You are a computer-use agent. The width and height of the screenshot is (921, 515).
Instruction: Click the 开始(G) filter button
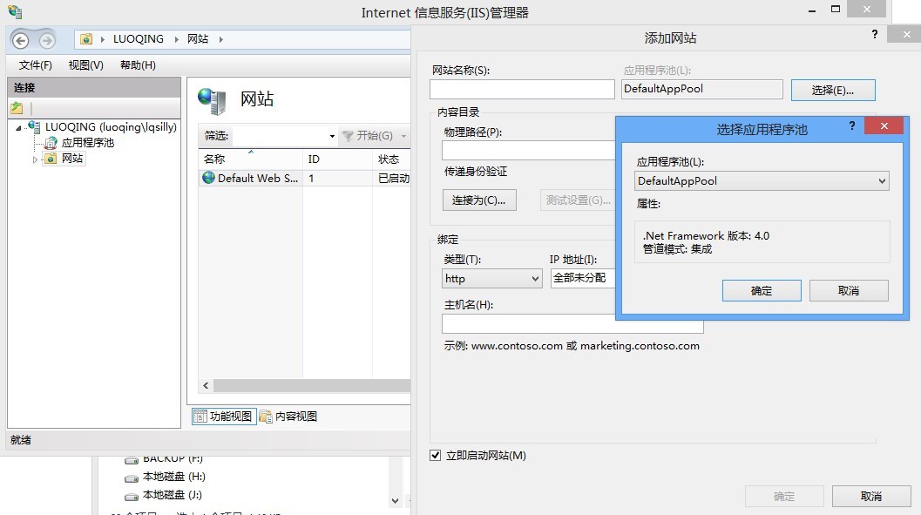(x=368, y=136)
